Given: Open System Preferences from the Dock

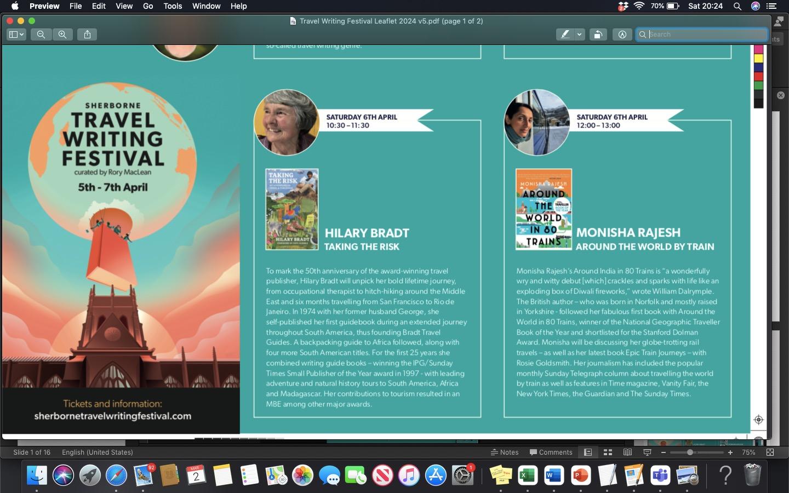Looking at the screenshot, I should coord(462,475).
